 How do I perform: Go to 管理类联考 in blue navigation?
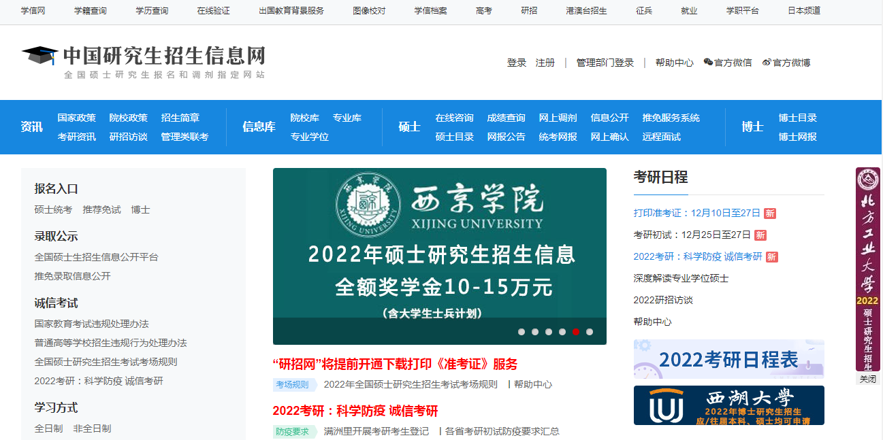tap(184, 137)
